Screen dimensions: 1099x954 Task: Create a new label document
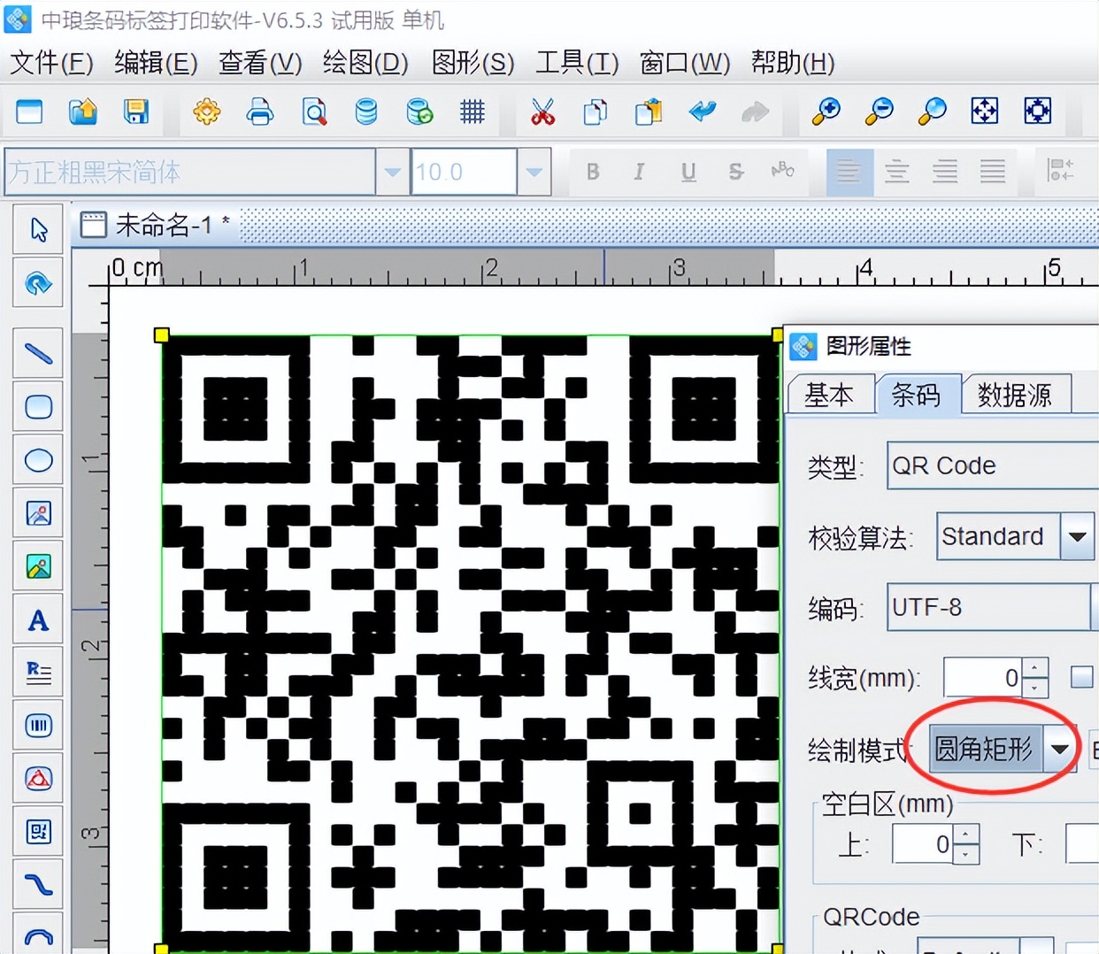point(29,112)
